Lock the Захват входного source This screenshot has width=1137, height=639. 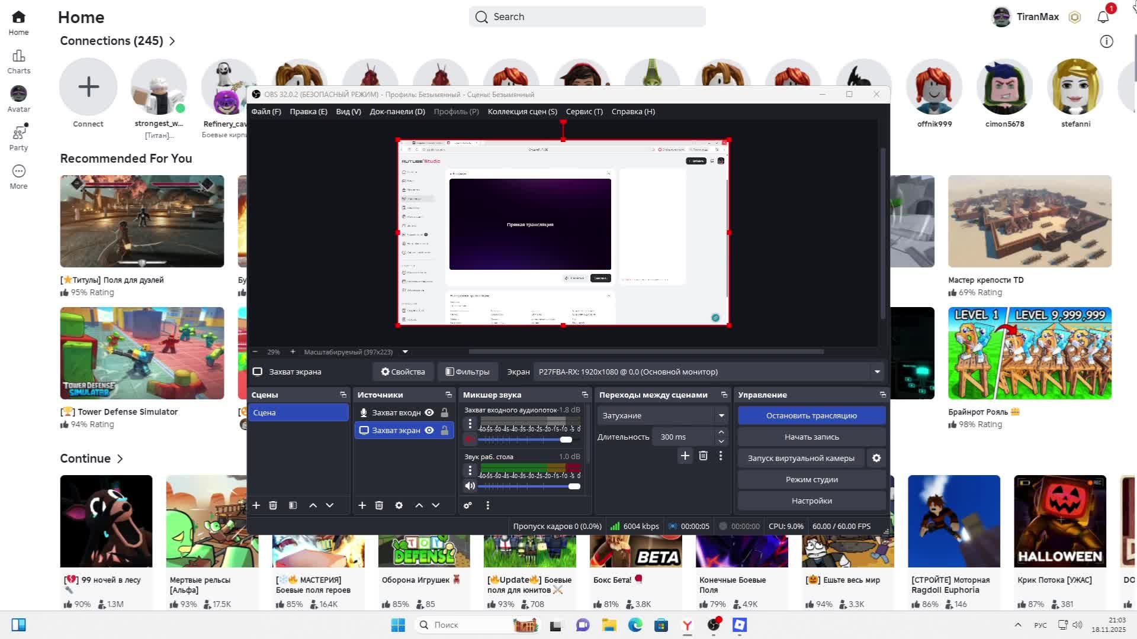445,412
